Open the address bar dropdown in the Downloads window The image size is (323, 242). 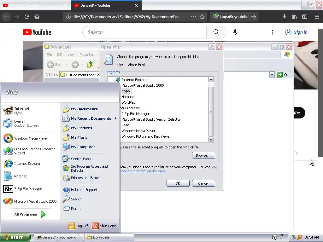click(x=272, y=75)
